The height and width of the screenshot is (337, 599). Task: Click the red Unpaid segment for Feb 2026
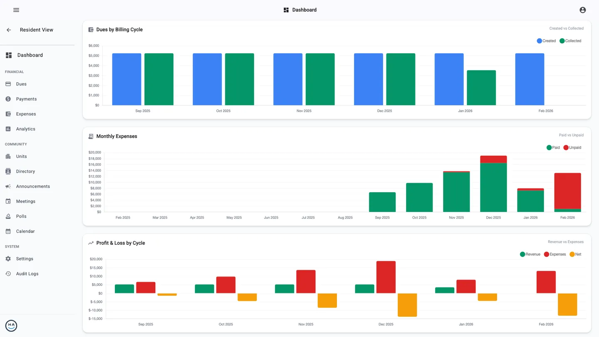[568, 191]
